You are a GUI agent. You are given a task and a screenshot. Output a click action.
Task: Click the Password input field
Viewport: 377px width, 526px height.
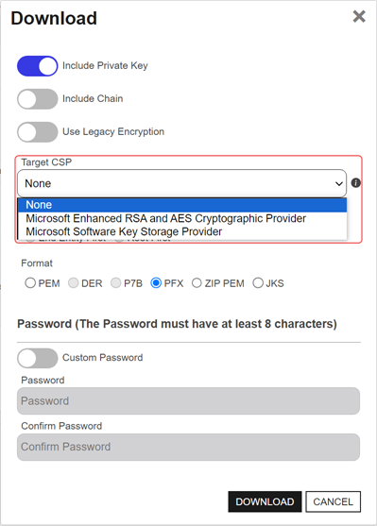click(x=188, y=400)
